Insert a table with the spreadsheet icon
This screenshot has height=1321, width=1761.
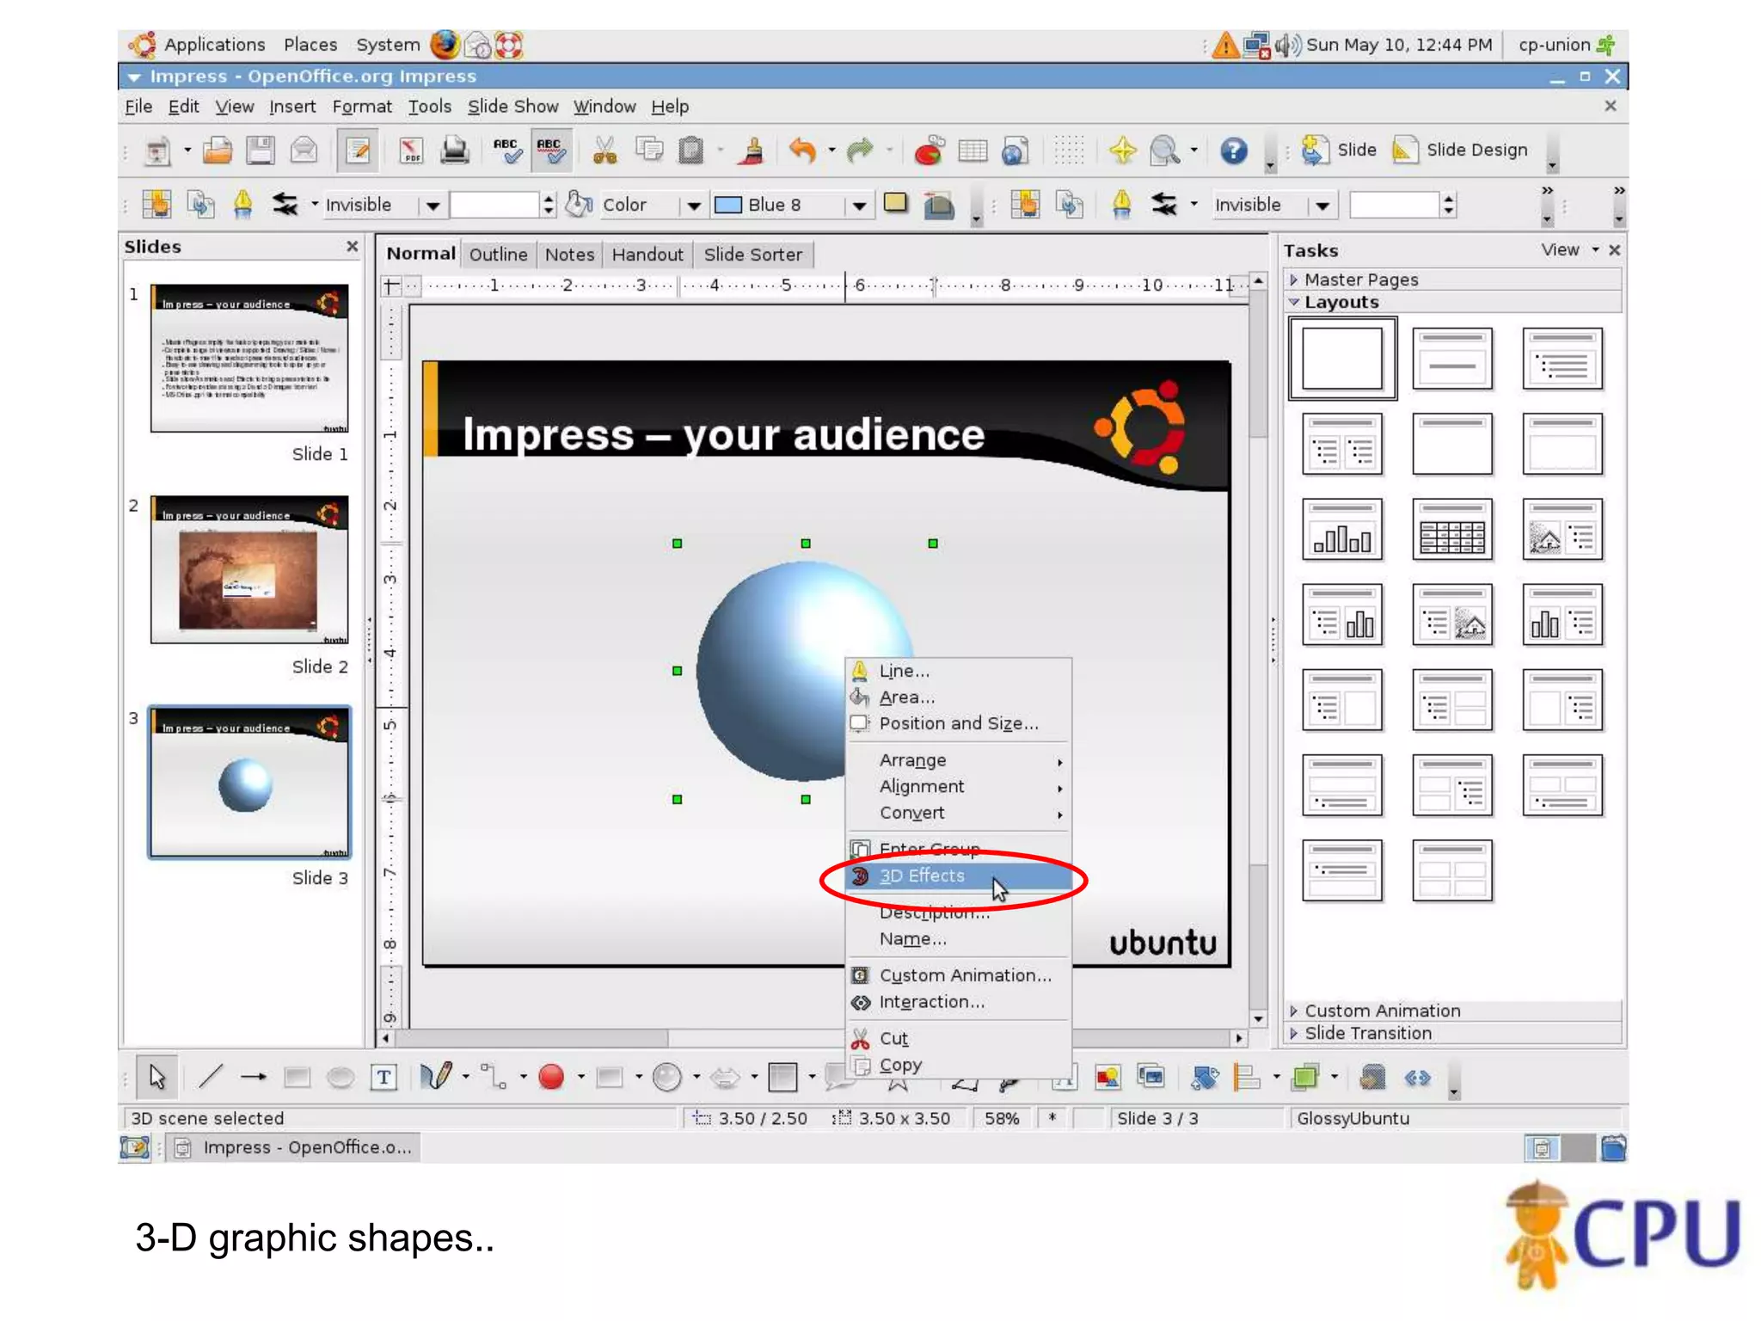coord(973,151)
